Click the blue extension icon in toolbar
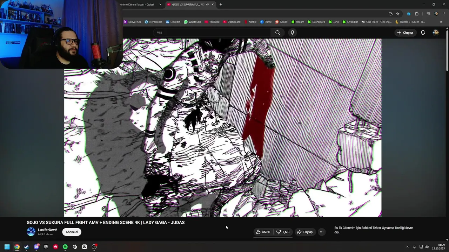Image resolution: width=449 pixels, height=252 pixels. [x=409, y=14]
